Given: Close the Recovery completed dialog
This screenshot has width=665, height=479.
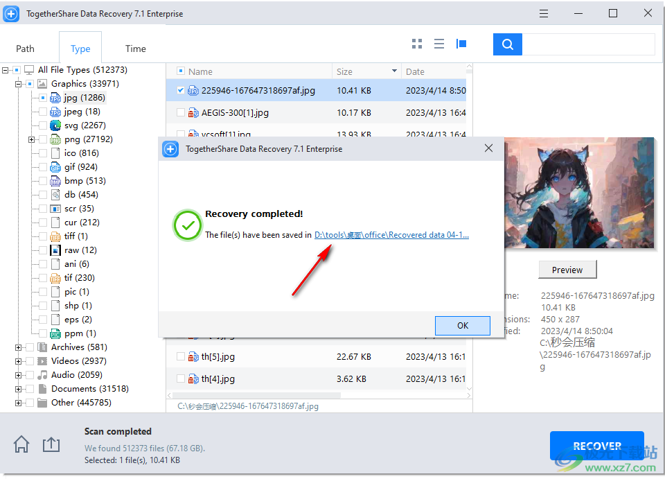Looking at the screenshot, I should 488,148.
